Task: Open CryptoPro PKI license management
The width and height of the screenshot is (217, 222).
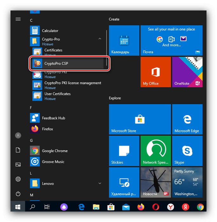Action: click(x=68, y=85)
